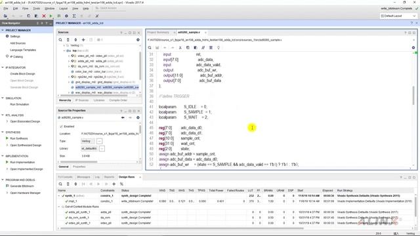Open Settings gear in Flow Navigator

click(7, 36)
